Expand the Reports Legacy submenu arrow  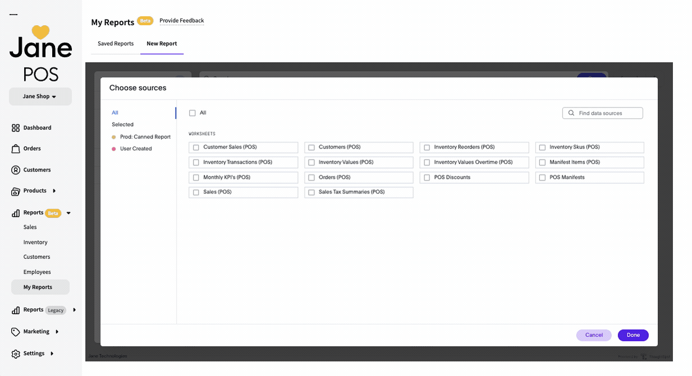[74, 310]
